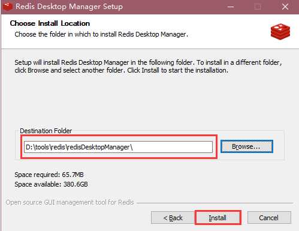Minimize the Redis Desktop Manager Setup window

point(230,7)
